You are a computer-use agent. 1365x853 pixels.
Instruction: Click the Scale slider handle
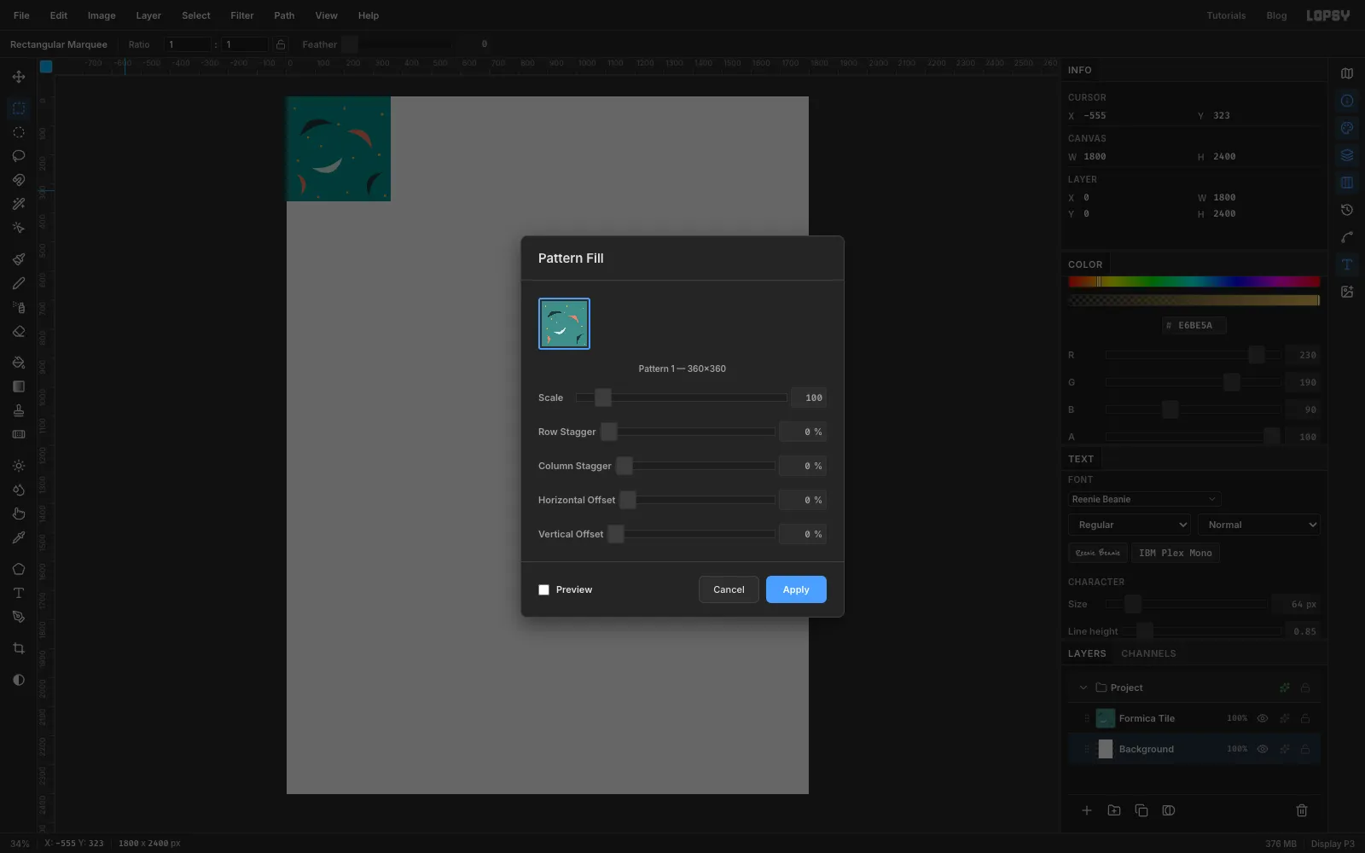(x=603, y=397)
